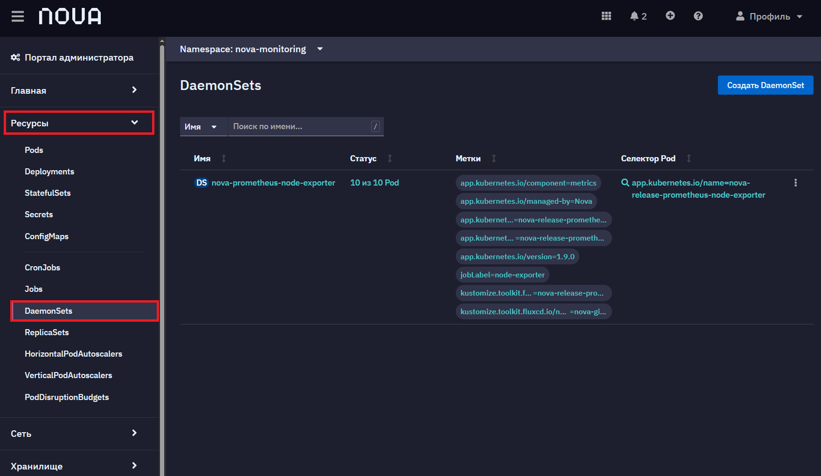Open the hamburger navigation menu
The image size is (821, 476).
[18, 17]
